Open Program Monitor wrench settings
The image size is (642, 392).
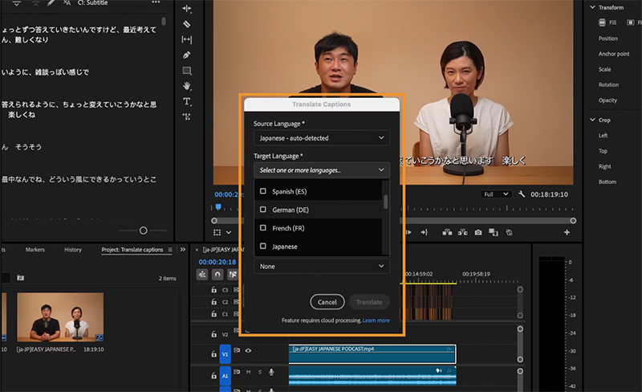pos(521,194)
